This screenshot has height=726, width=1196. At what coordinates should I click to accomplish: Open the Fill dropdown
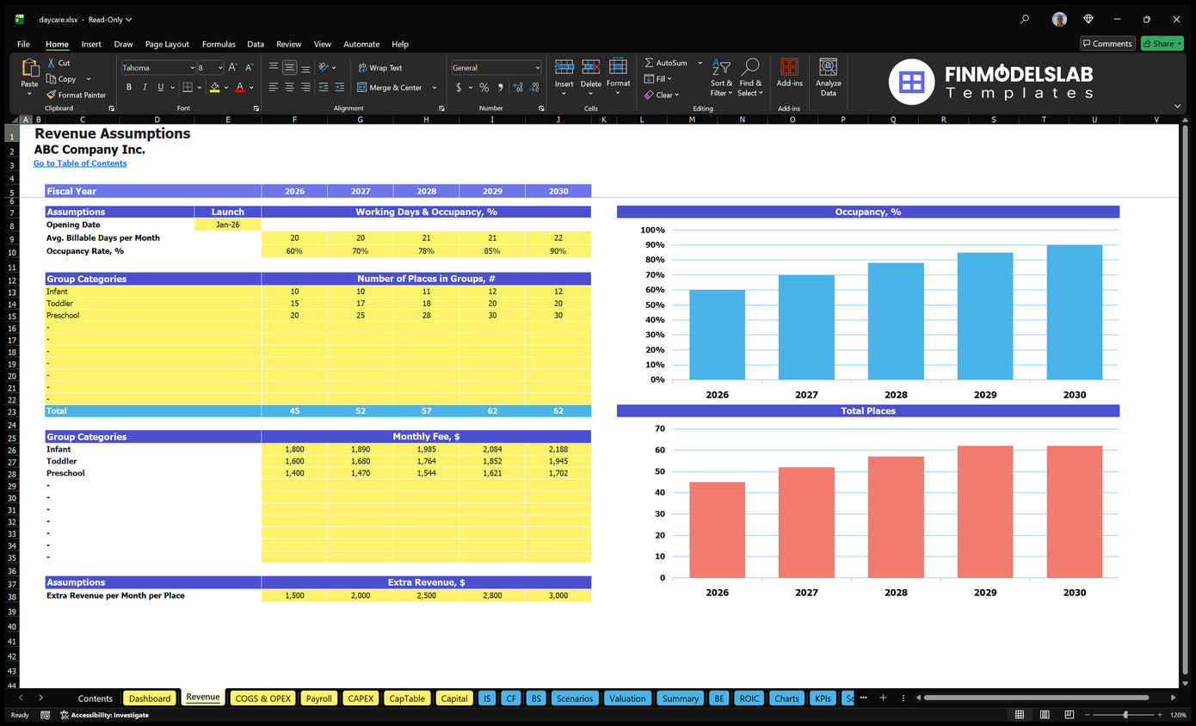click(x=658, y=78)
